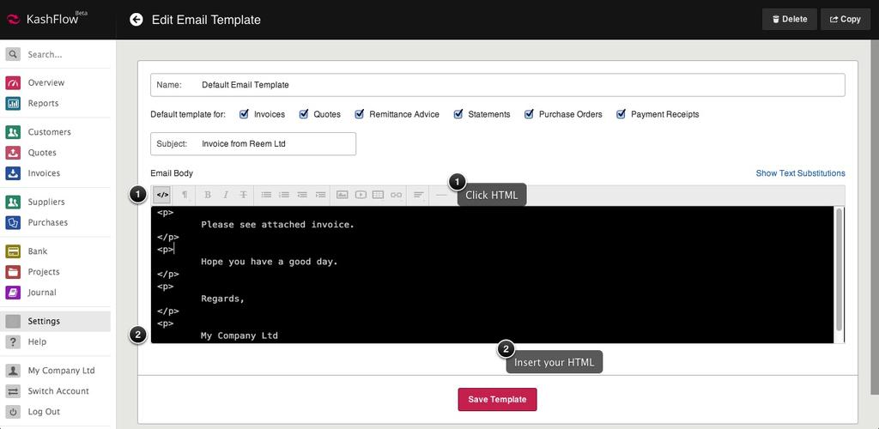Open Customers in the sidebar
The image size is (879, 429).
pos(49,132)
